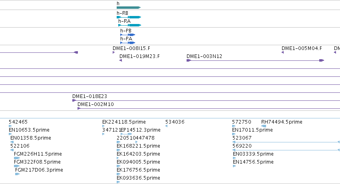Click the FGM322F08.5prime feature glyph
This screenshot has width=340, height=184.
click(x=17, y=166)
